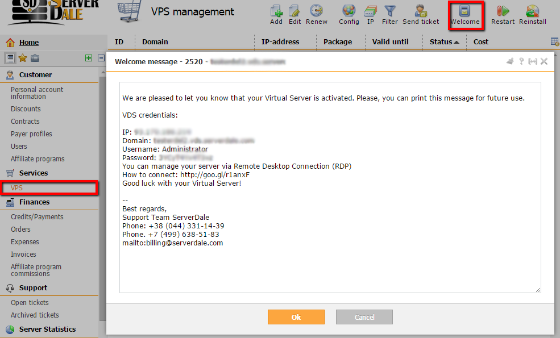Click the text area resize handle
This screenshot has height=338, width=560.
(538, 290)
